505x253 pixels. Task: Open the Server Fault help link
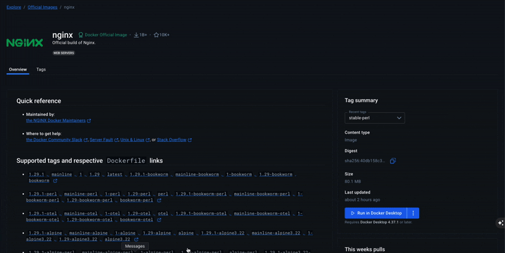pyautogui.click(x=101, y=139)
